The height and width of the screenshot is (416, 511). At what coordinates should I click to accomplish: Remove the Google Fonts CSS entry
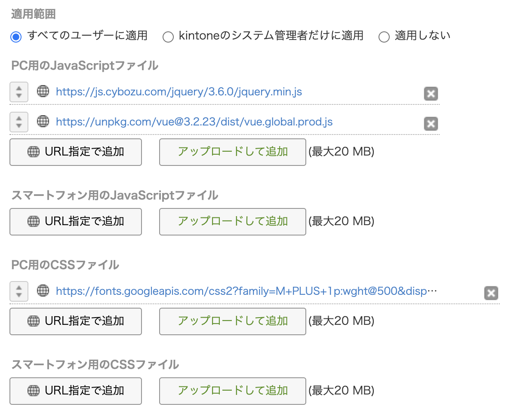coord(491,293)
